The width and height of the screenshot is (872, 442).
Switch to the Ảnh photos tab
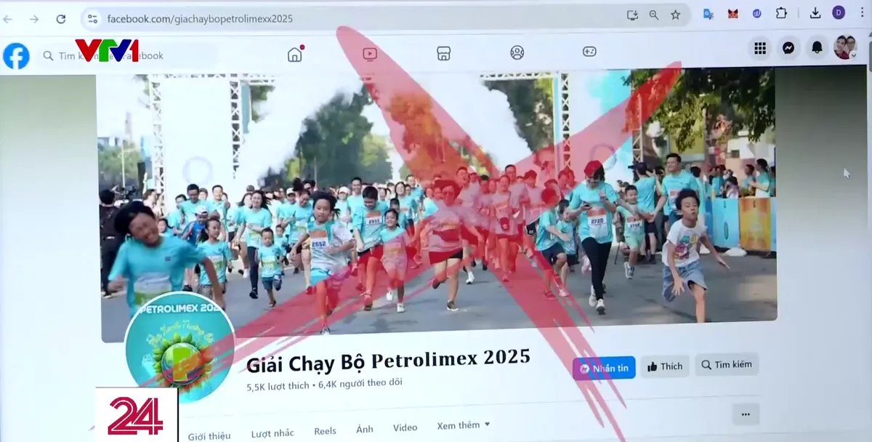tap(365, 430)
